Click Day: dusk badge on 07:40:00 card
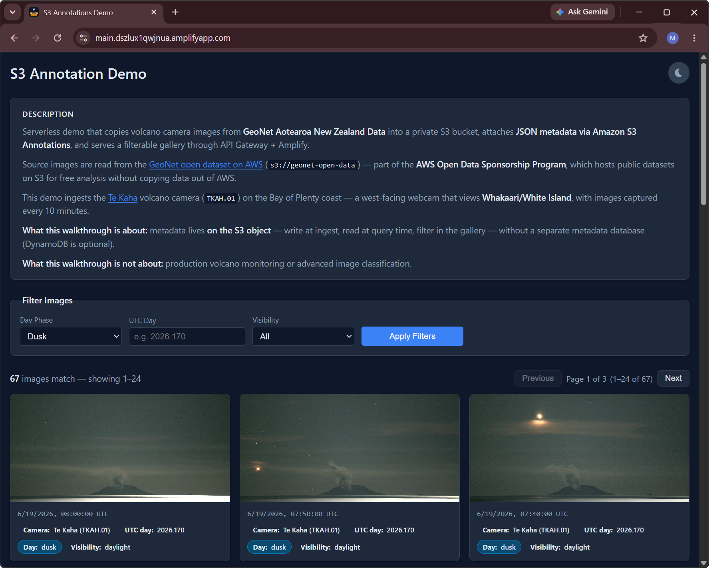Image resolution: width=709 pixels, height=568 pixels. (x=499, y=547)
